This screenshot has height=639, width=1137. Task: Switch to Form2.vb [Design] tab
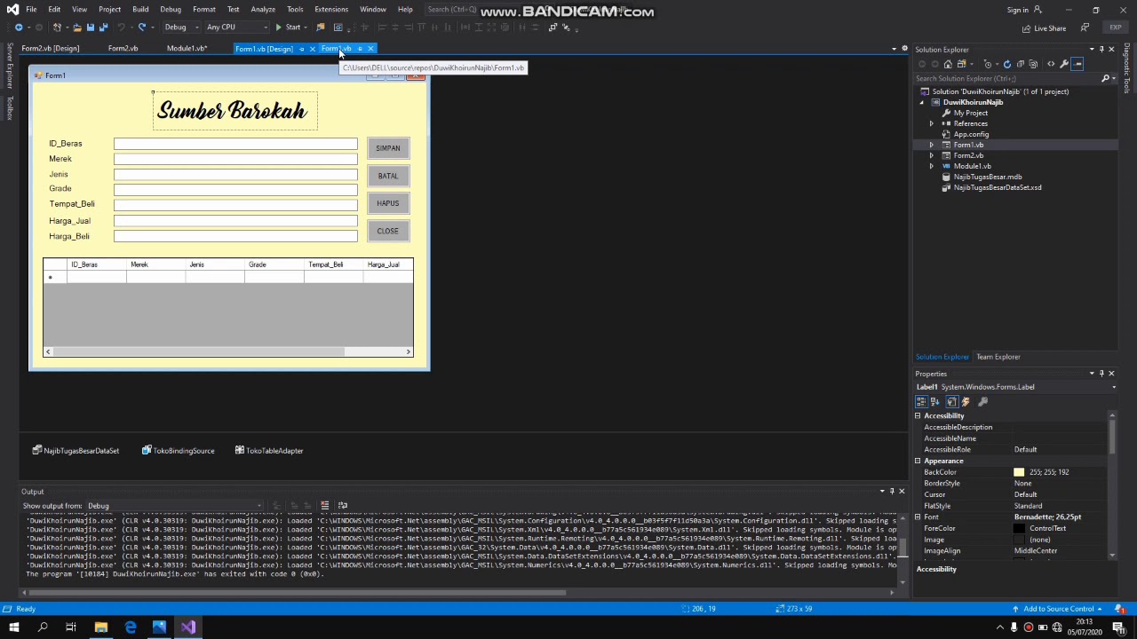51,48
